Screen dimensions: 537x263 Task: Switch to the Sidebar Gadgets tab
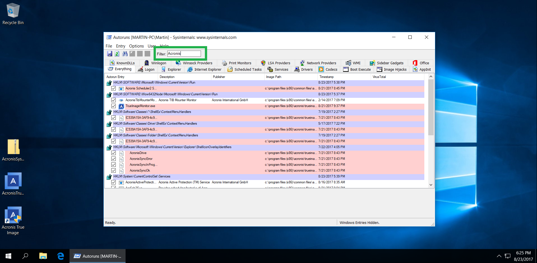387,63
